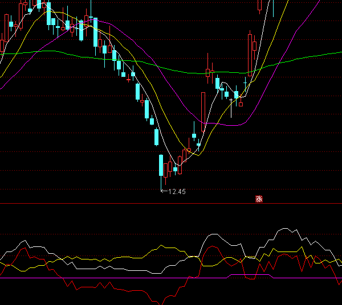Click the red 涨 marker icon

coord(259,199)
